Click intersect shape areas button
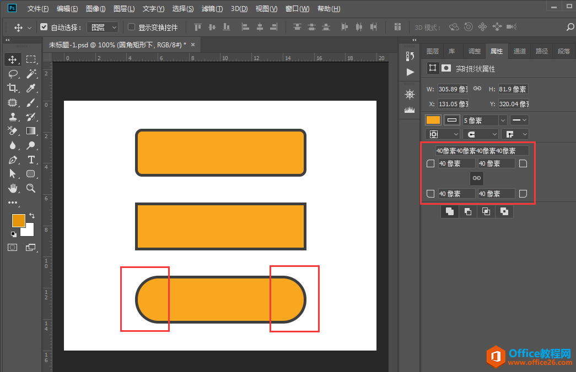This screenshot has height=372, width=576. point(486,211)
